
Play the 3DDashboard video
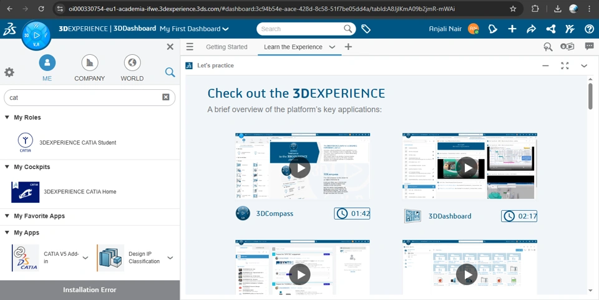click(467, 168)
